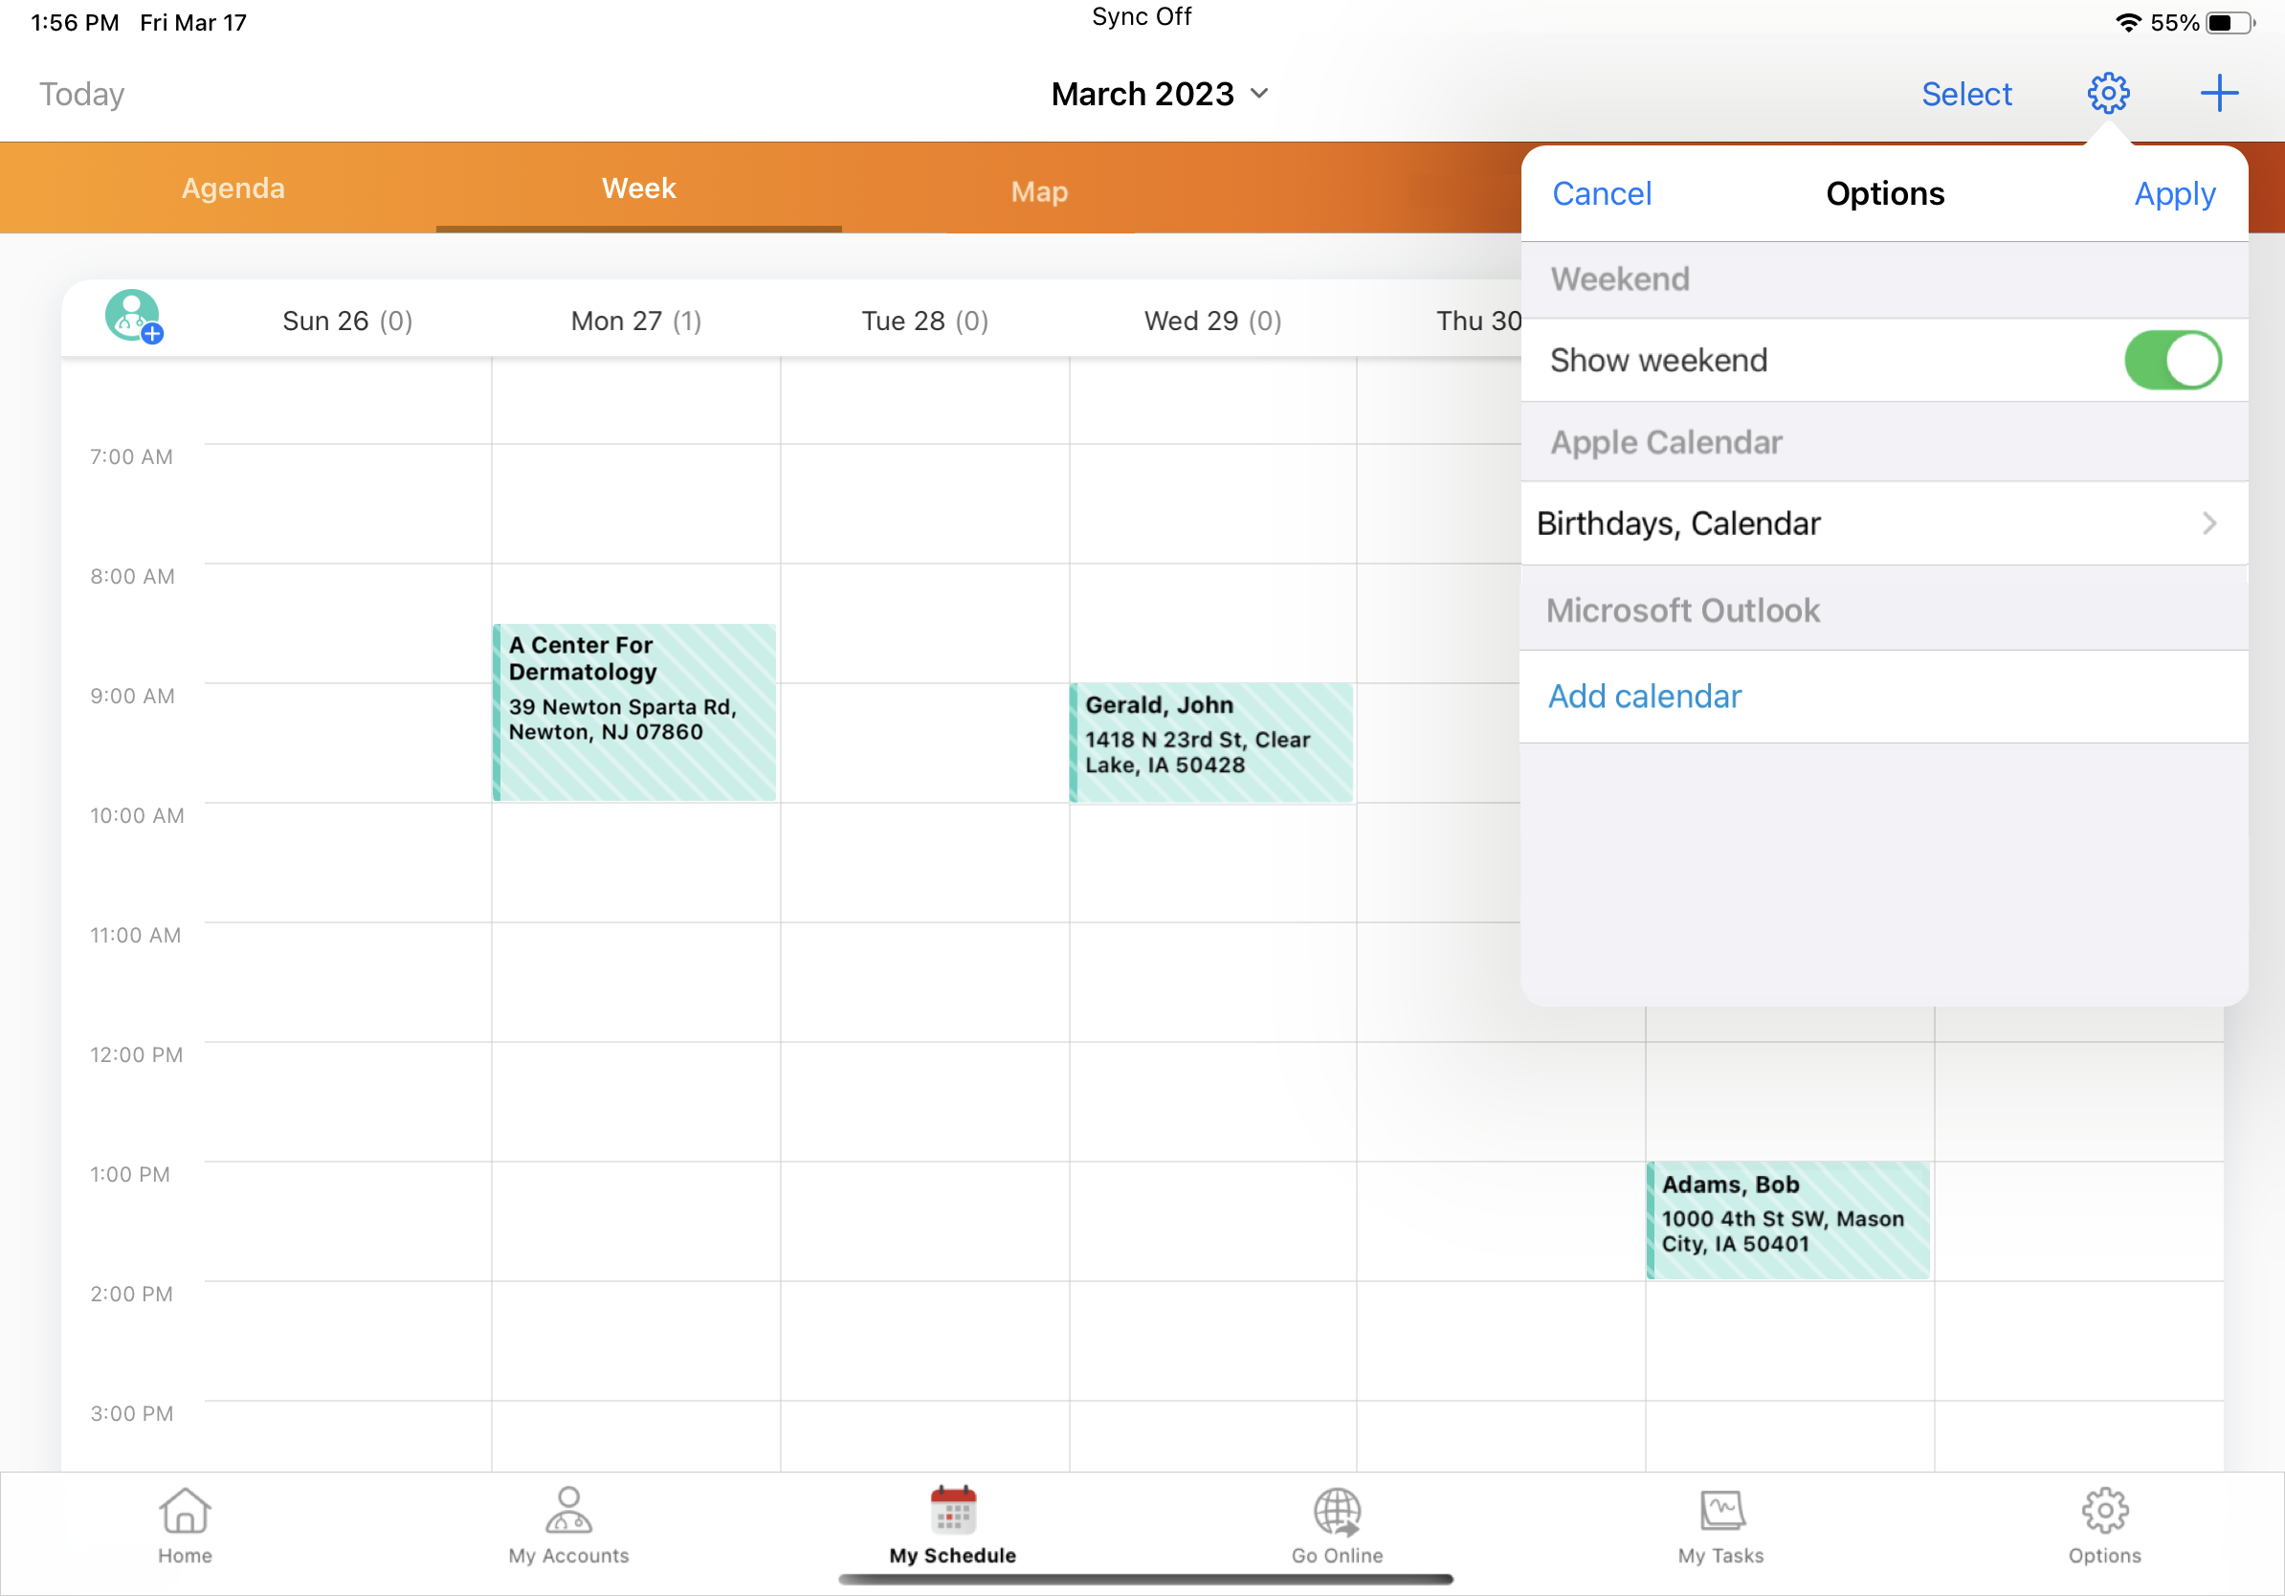Click Add calendar link under Outlook

pos(1644,697)
